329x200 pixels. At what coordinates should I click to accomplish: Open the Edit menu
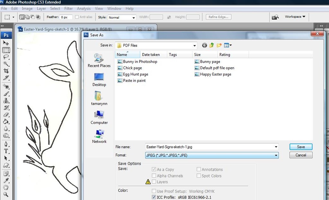14,8
